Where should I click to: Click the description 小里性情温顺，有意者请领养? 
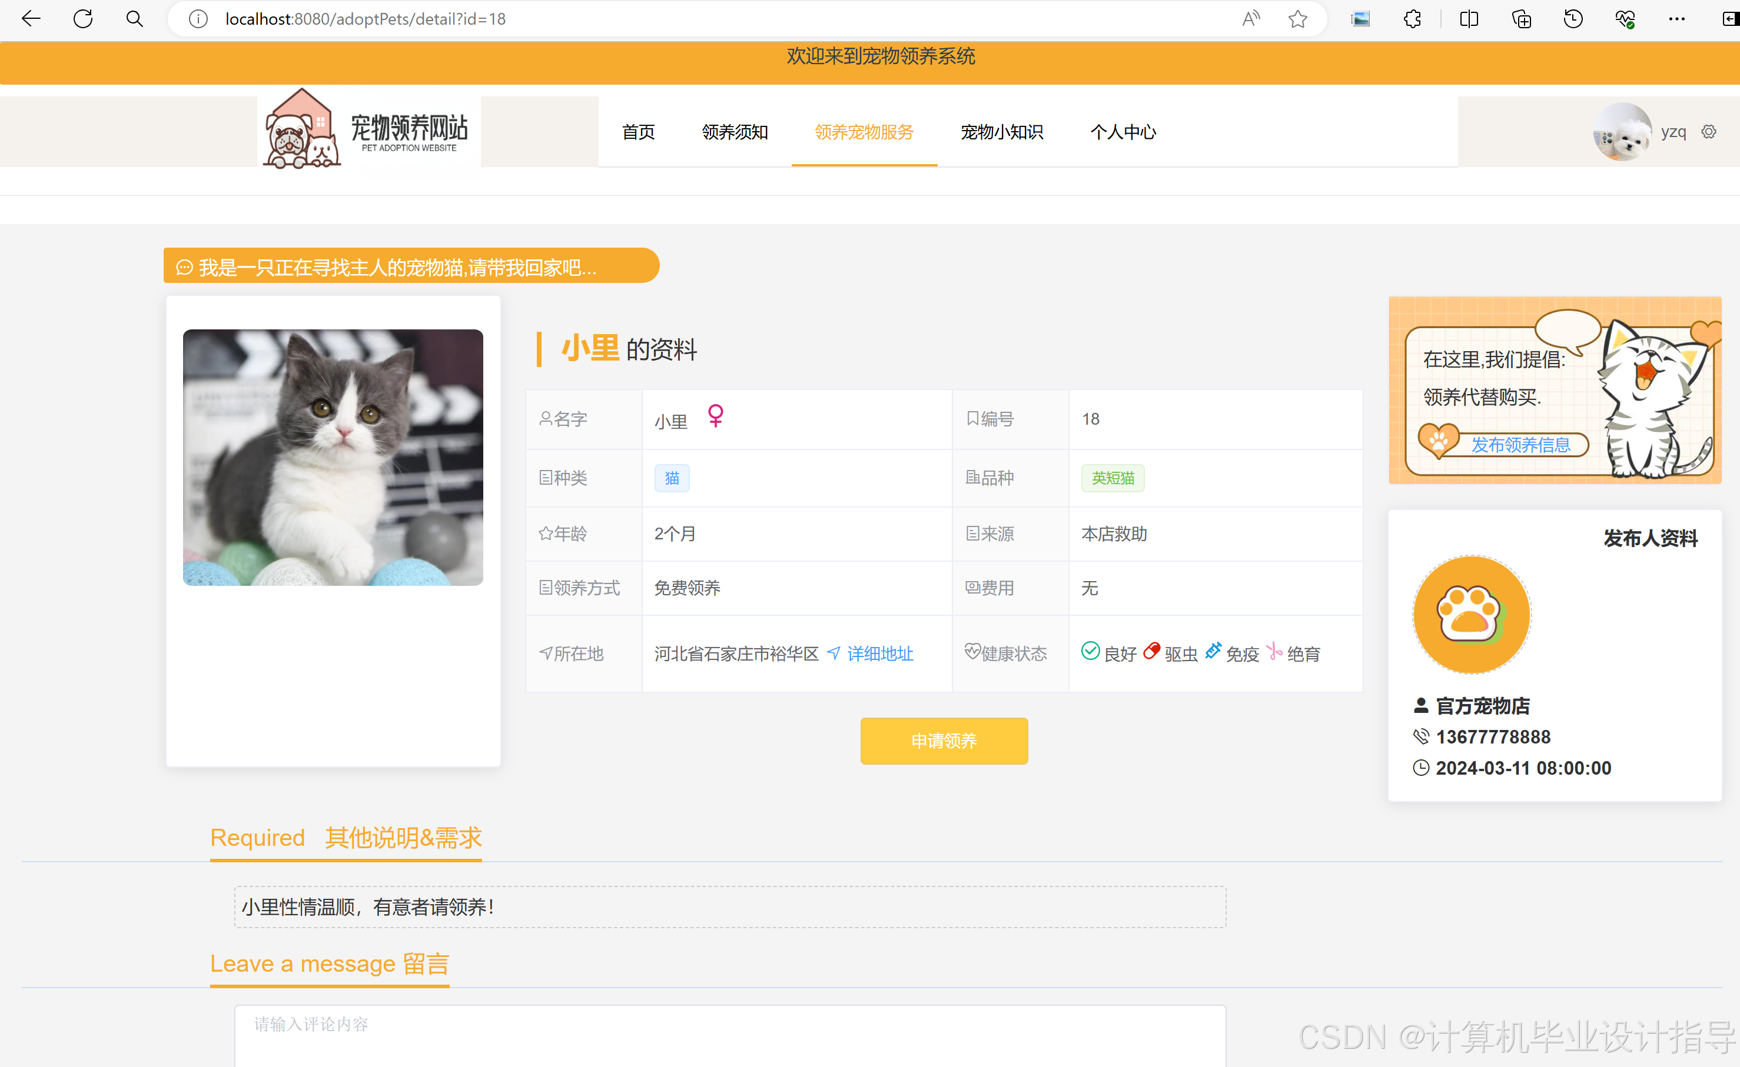(x=368, y=907)
